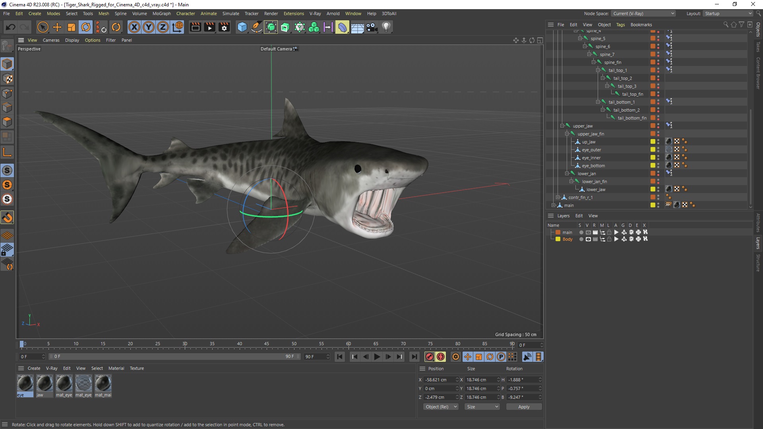This screenshot has width=763, height=429.
Task: Open the Layout Startup dropdown
Action: (728, 14)
